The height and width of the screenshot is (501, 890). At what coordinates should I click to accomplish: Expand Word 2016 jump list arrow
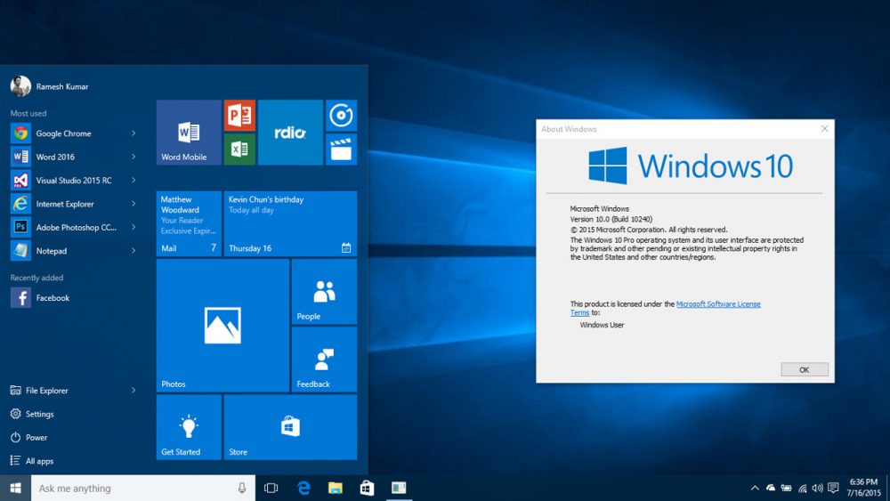coord(134,157)
